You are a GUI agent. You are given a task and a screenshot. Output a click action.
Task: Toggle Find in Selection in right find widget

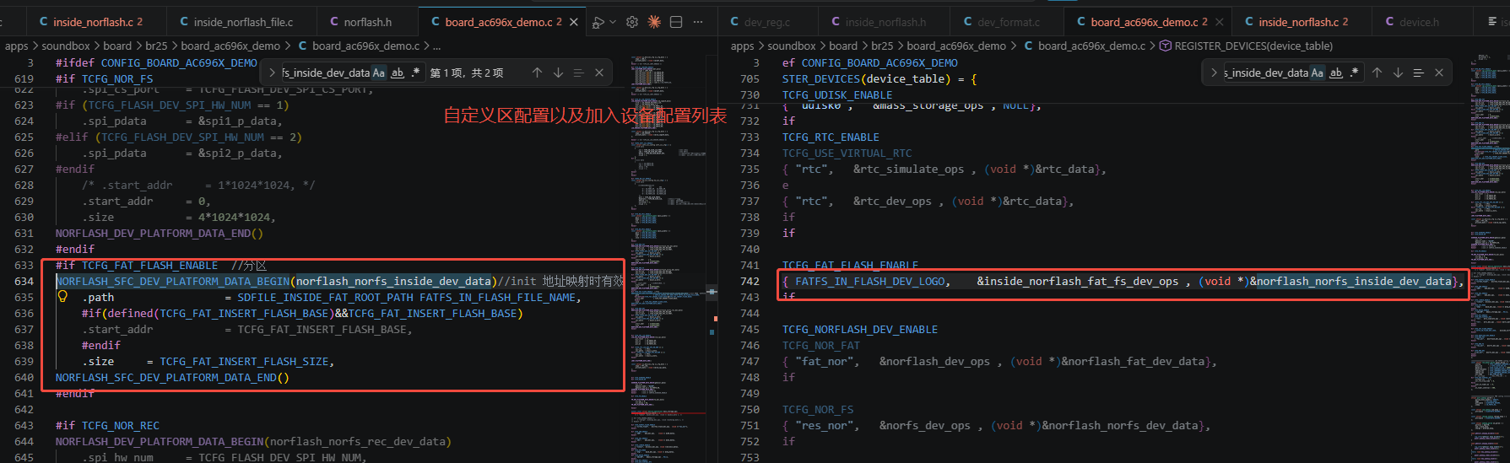1418,73
